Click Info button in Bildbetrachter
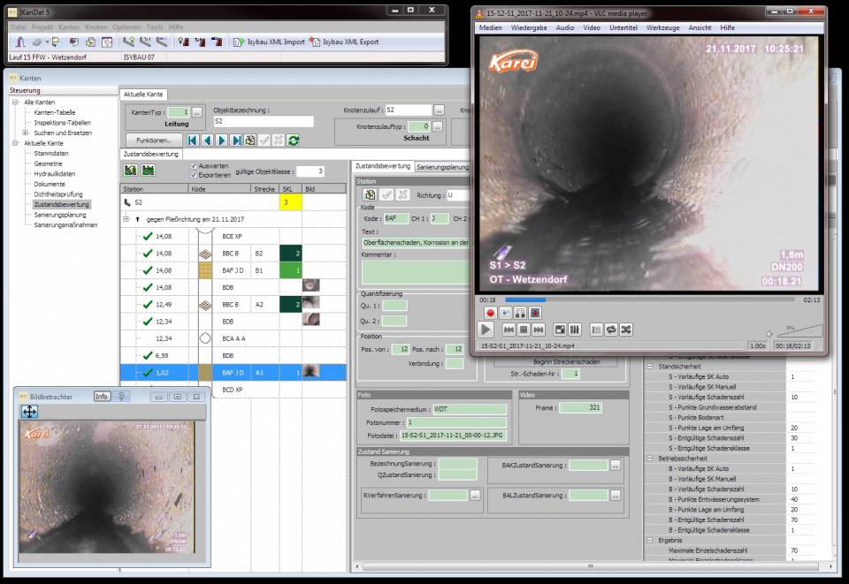The image size is (849, 584). tap(101, 397)
